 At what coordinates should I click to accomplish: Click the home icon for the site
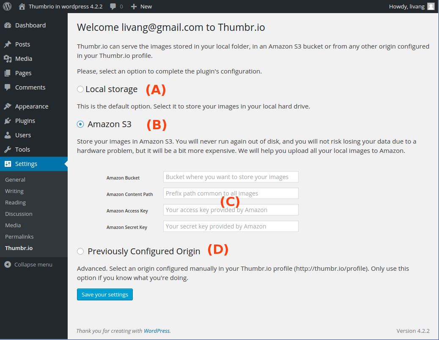point(22,6)
